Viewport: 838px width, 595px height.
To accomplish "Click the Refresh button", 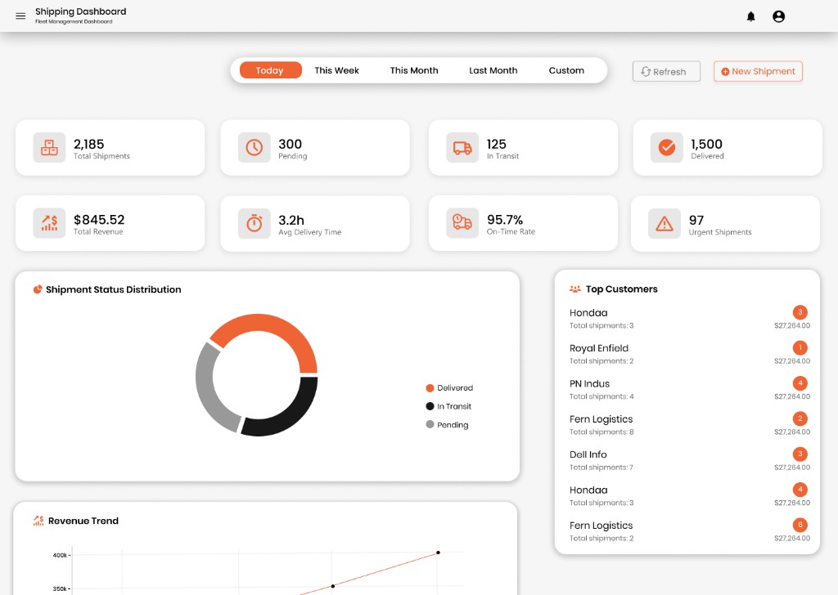I will (666, 71).
